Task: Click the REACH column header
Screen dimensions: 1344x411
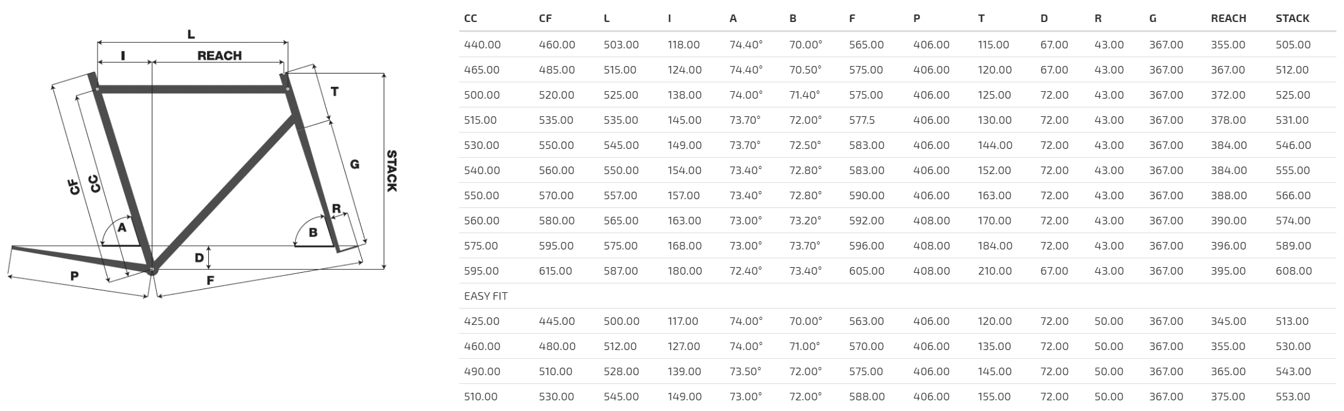Action: coord(1228,18)
